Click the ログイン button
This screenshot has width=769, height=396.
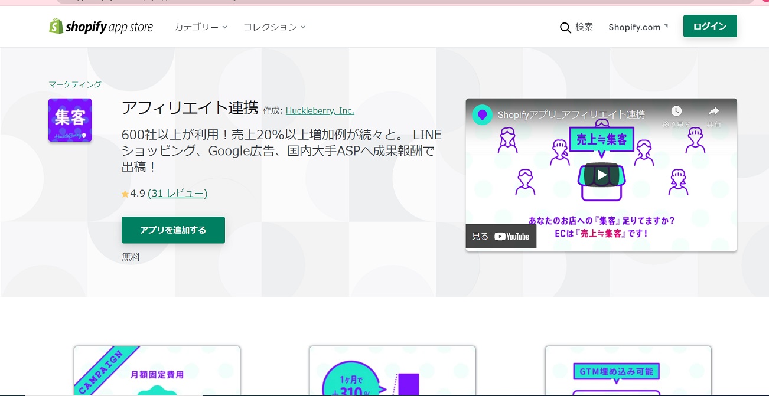(x=709, y=27)
